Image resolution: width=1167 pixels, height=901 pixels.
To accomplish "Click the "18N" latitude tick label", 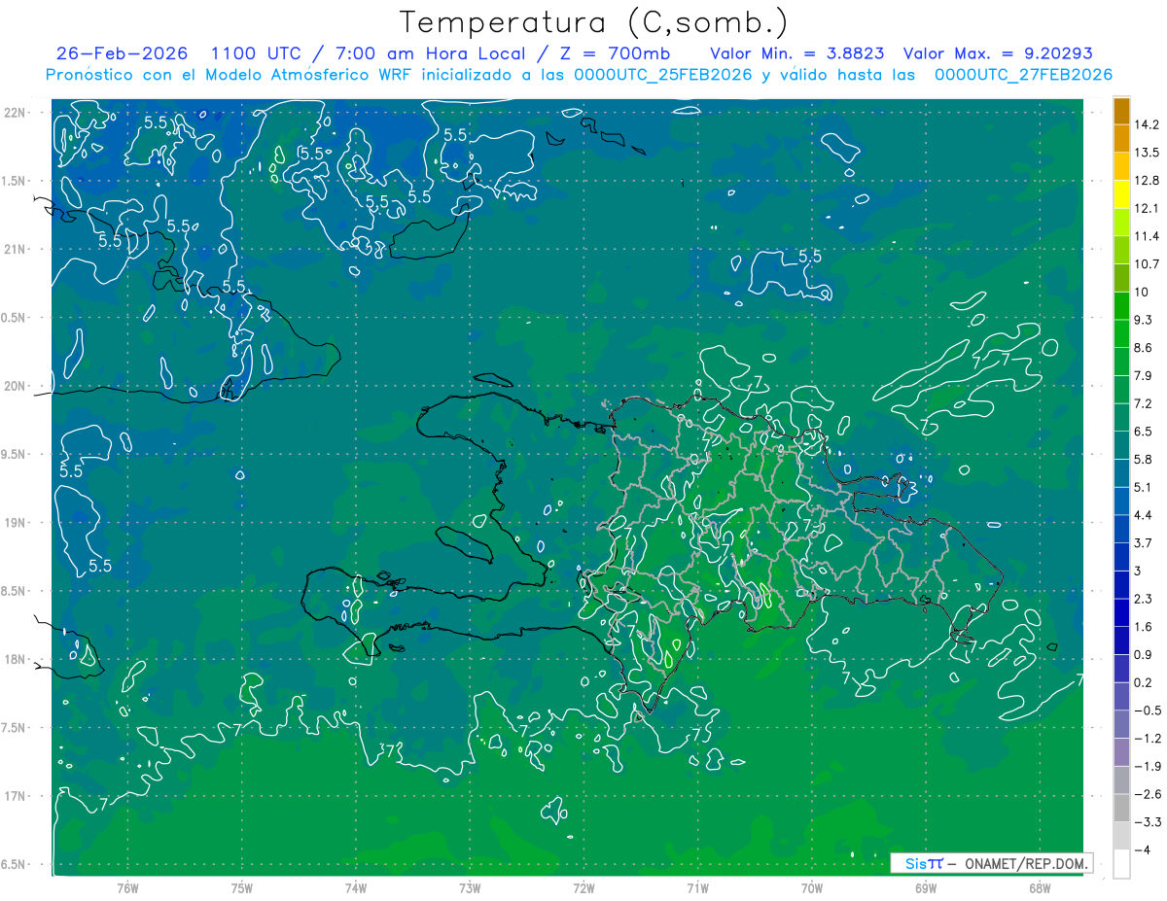I will click(x=15, y=659).
